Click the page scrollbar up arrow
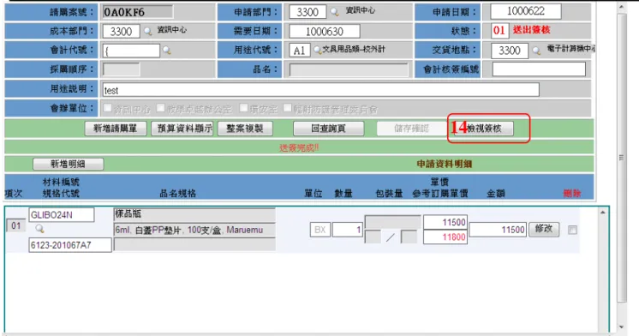The height and width of the screenshot is (336, 639). click(x=622, y=6)
